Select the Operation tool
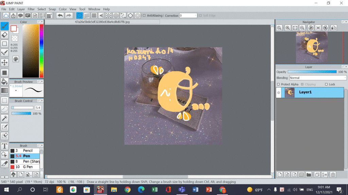Image resolution: width=348 pixels, height=195 pixels. pyautogui.click(x=4, y=155)
